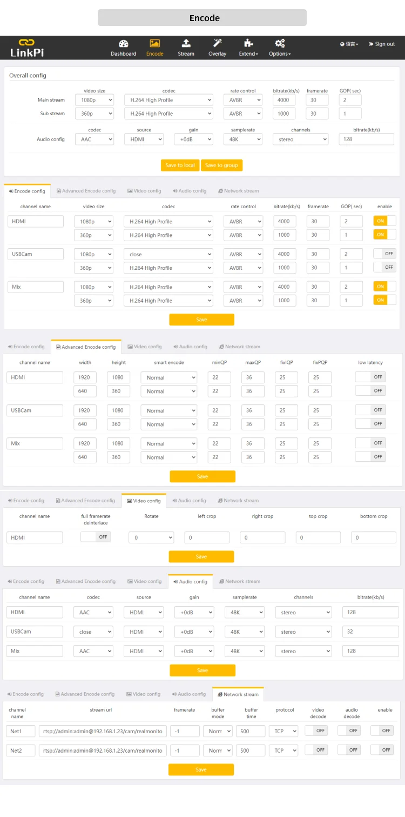The height and width of the screenshot is (817, 405).
Task: Open the Overlay magic wand icon
Action: point(218,43)
